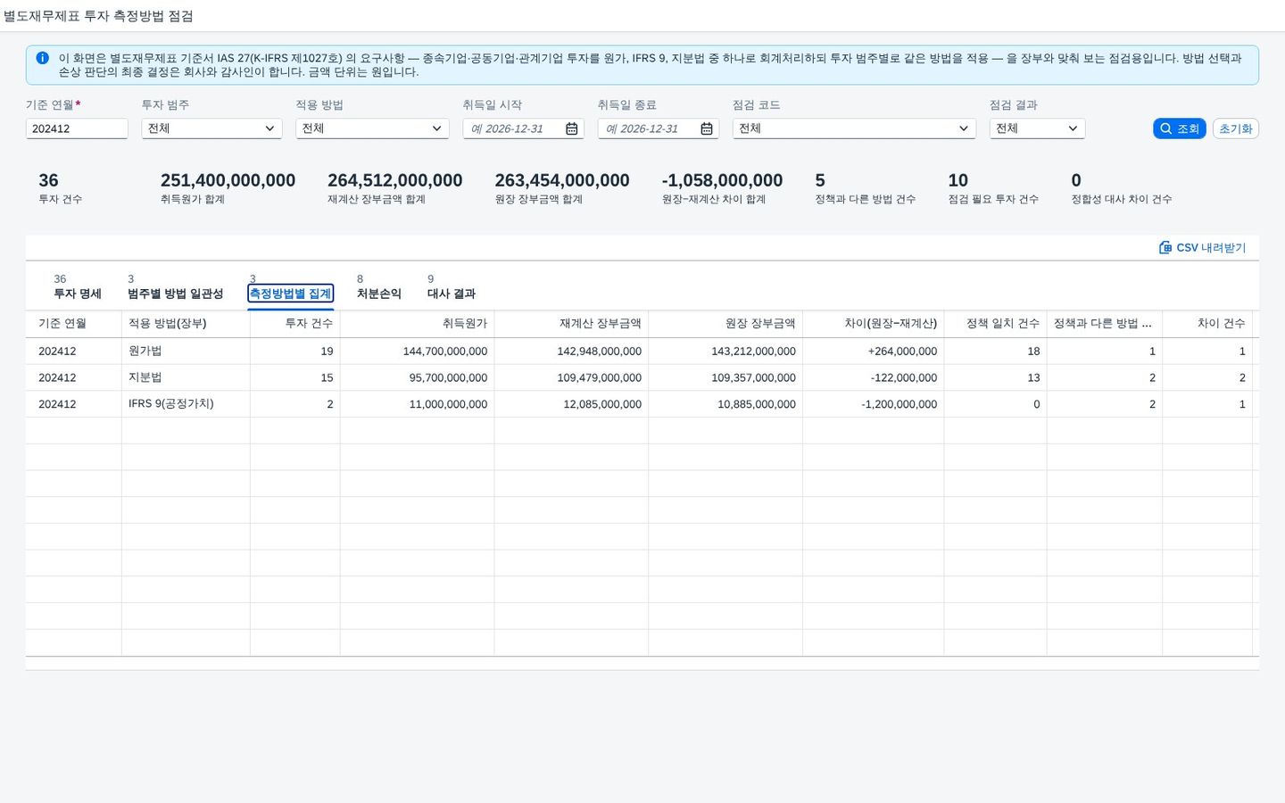
Task: Select the IFRS 9(공정가치) row cell
Action: [186, 404]
